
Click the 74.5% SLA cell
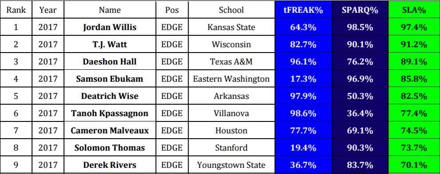[x=414, y=130]
